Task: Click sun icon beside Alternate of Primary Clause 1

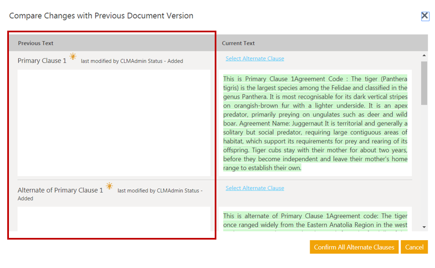Action: click(x=109, y=186)
